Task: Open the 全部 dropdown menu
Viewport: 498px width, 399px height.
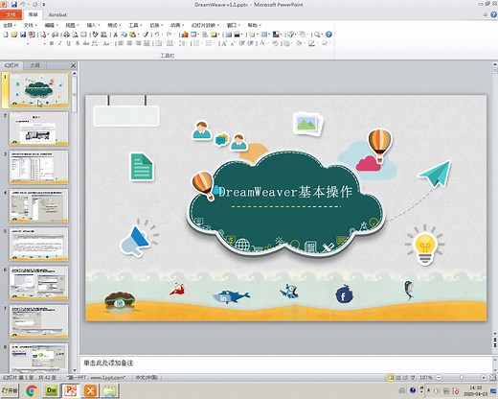Action: tap(10, 25)
